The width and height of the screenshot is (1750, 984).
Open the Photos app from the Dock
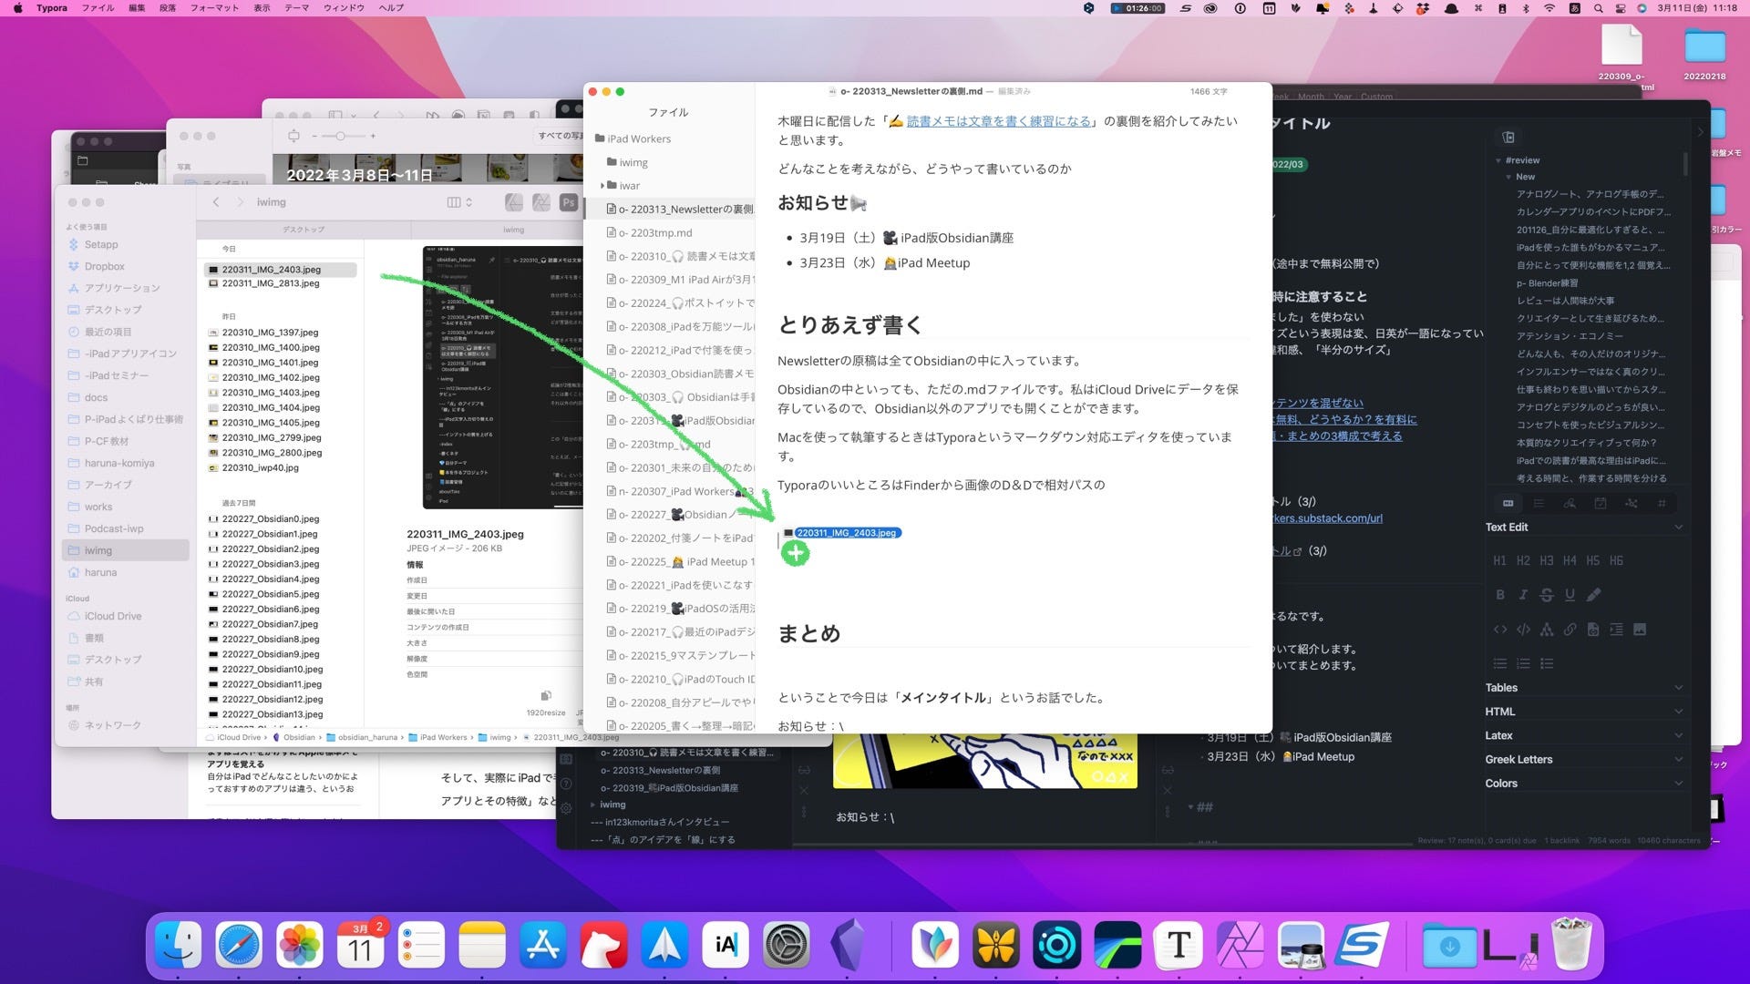(299, 945)
